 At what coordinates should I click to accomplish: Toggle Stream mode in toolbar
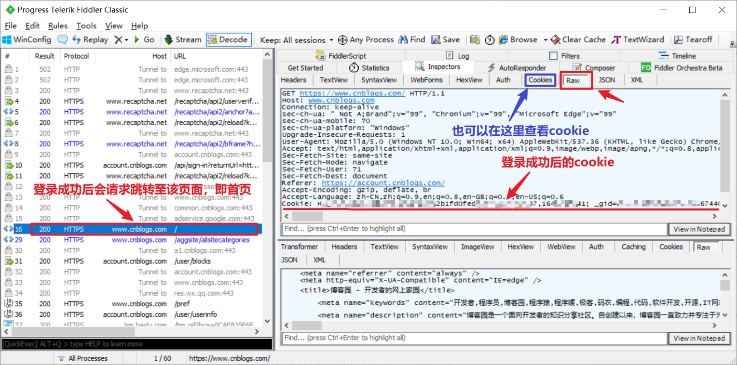(x=182, y=39)
